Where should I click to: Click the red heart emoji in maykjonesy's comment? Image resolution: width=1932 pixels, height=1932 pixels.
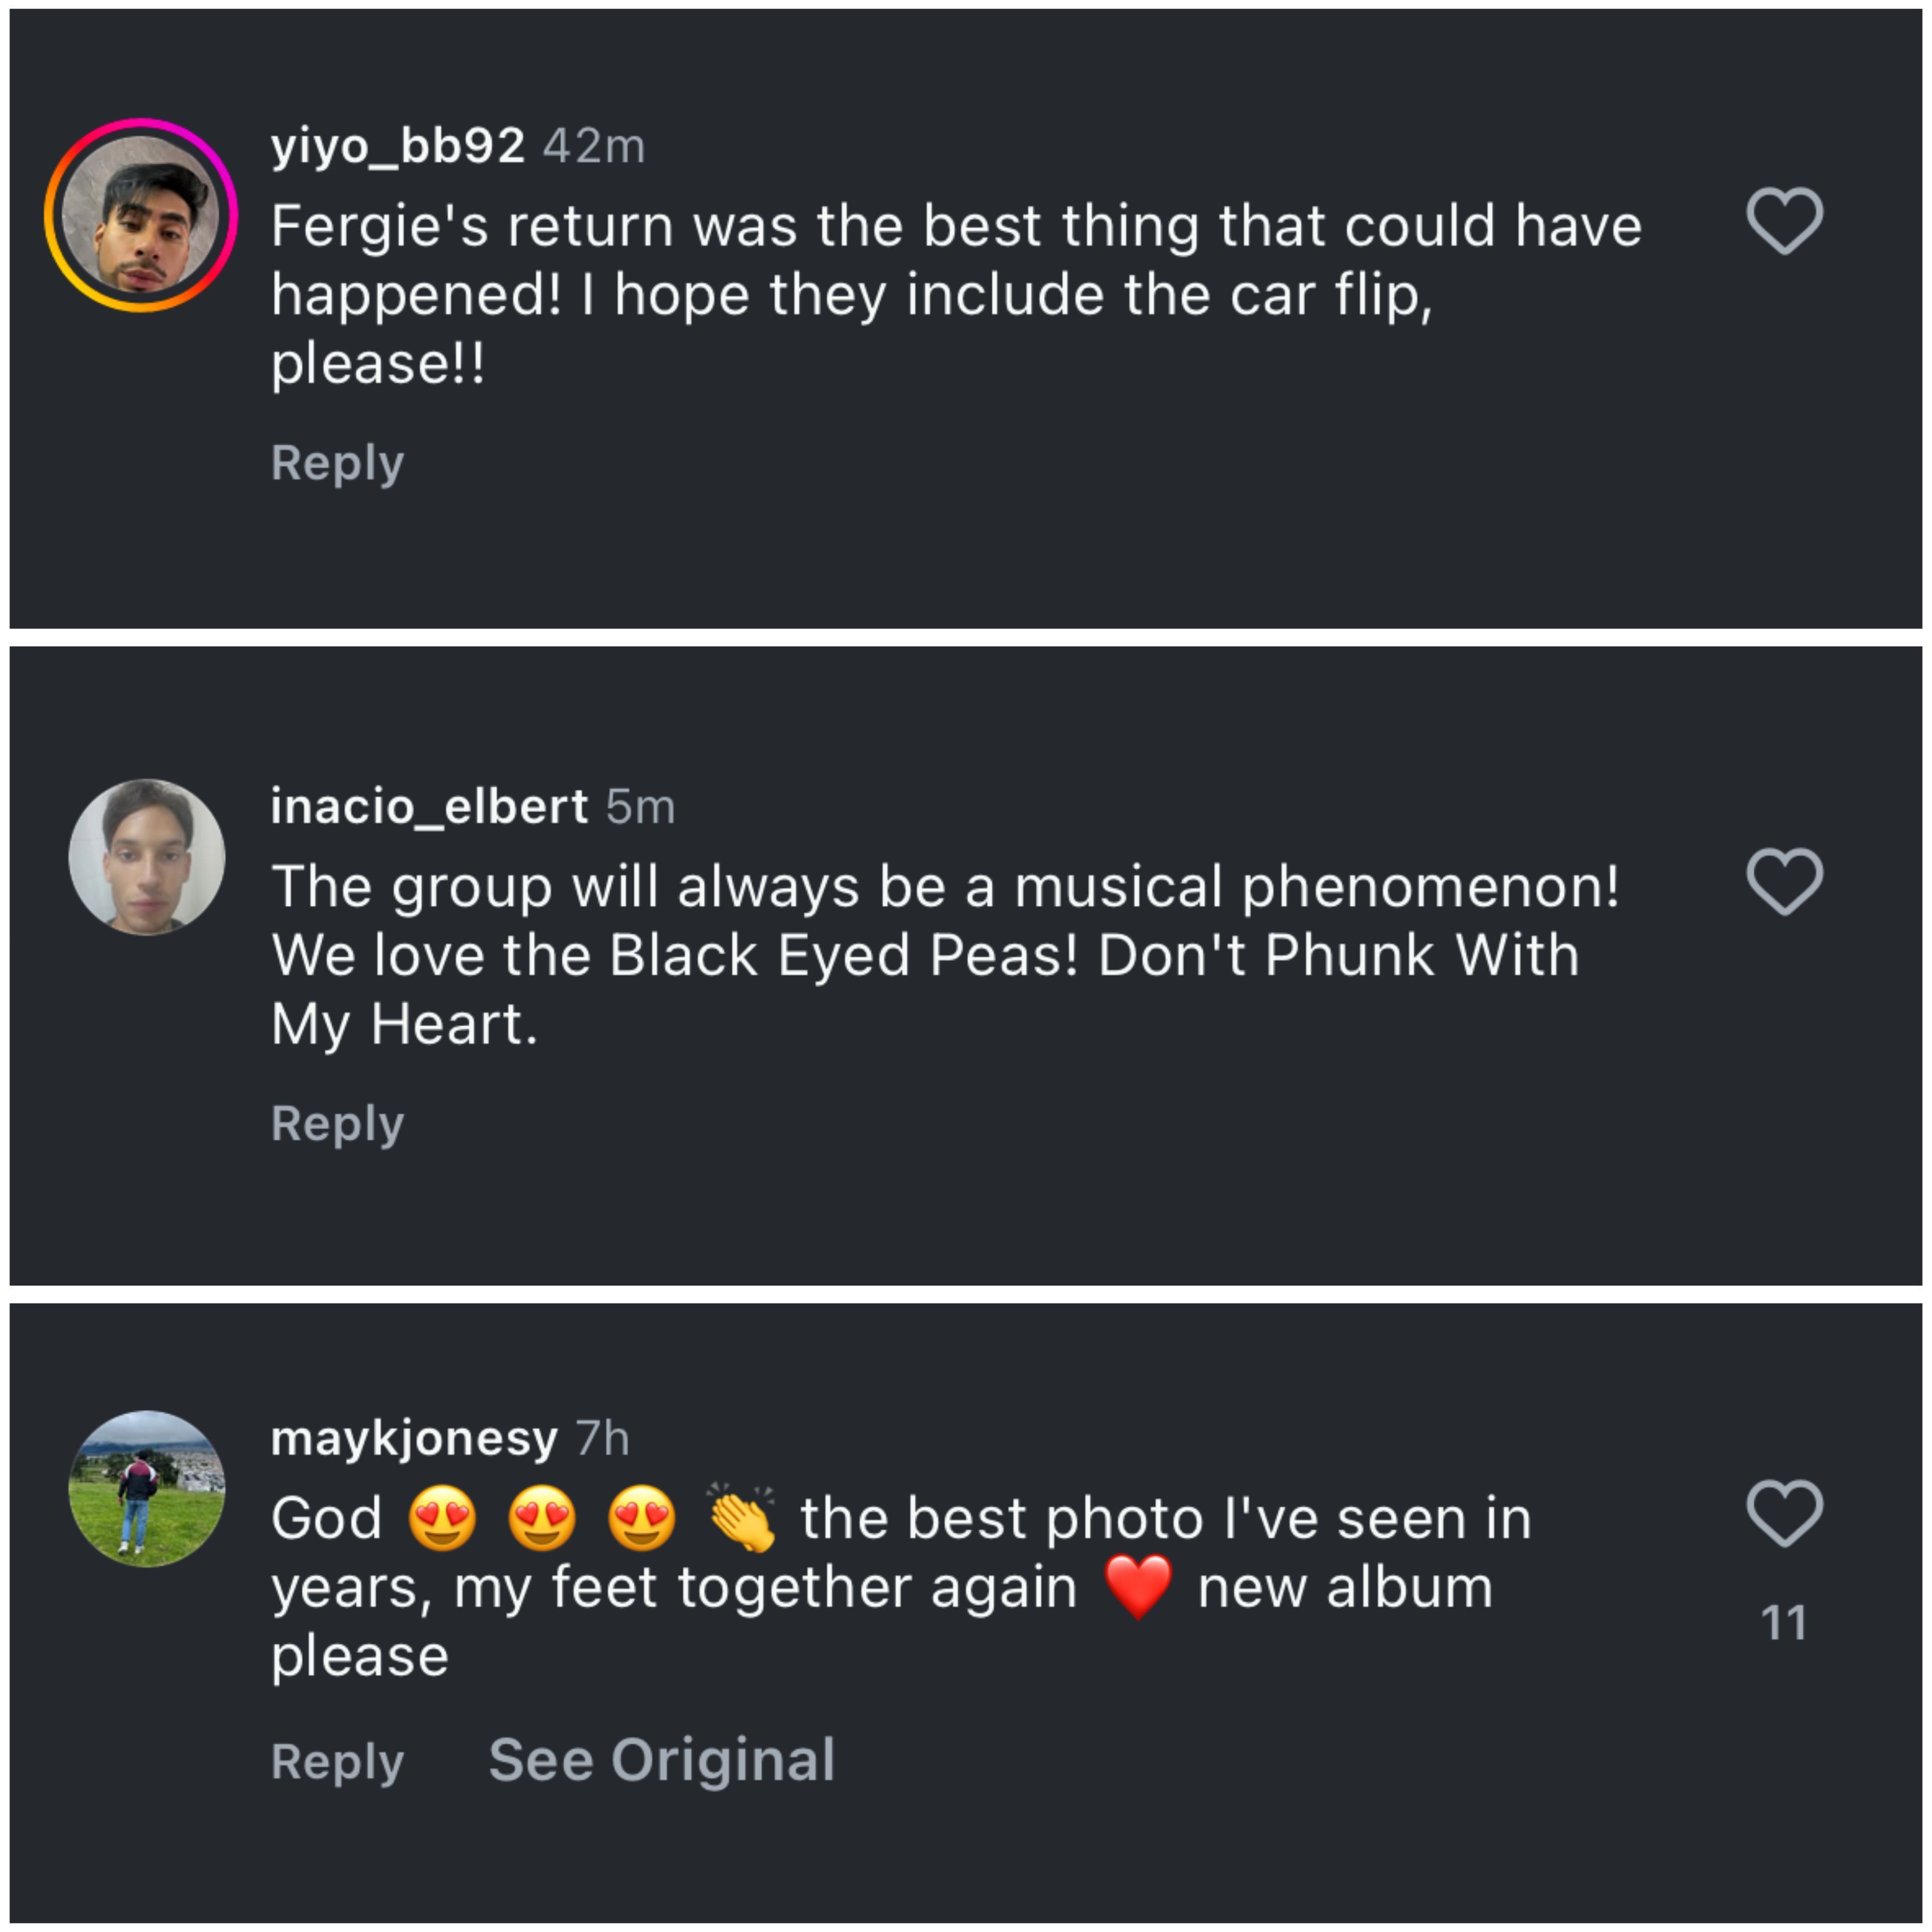tap(1138, 1587)
